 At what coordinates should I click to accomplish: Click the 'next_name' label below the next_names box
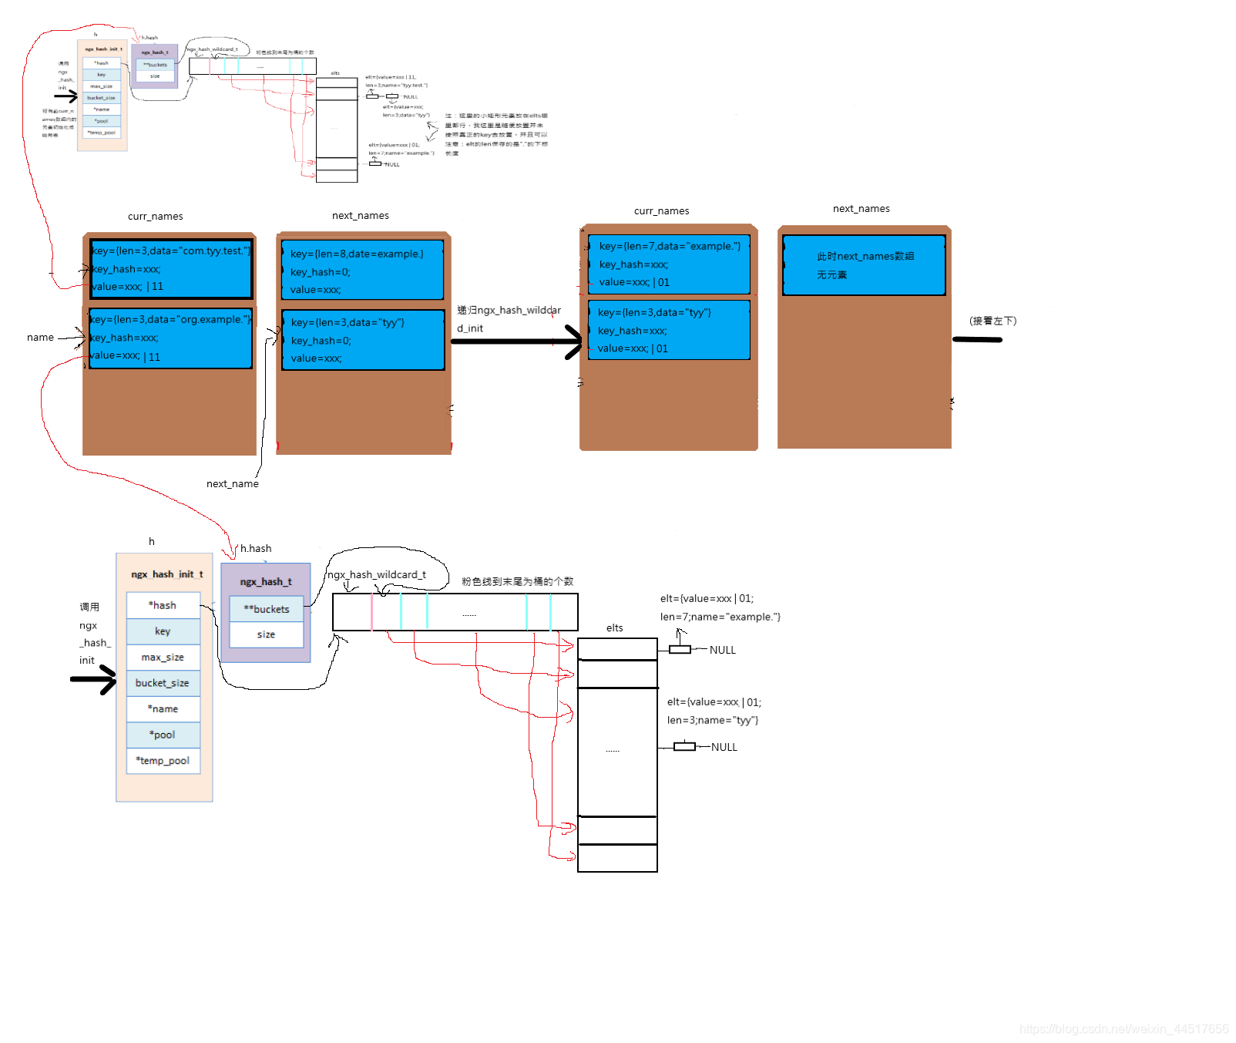click(x=232, y=483)
